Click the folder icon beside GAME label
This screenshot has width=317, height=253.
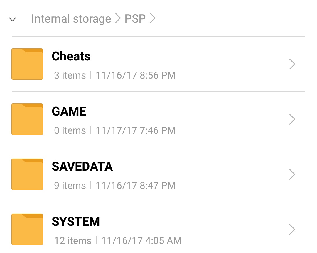pyautogui.click(x=27, y=119)
